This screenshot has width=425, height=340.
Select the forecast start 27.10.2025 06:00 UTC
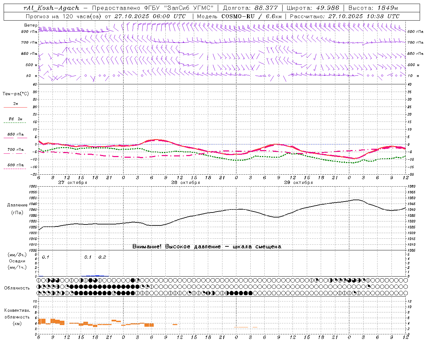tap(150, 16)
